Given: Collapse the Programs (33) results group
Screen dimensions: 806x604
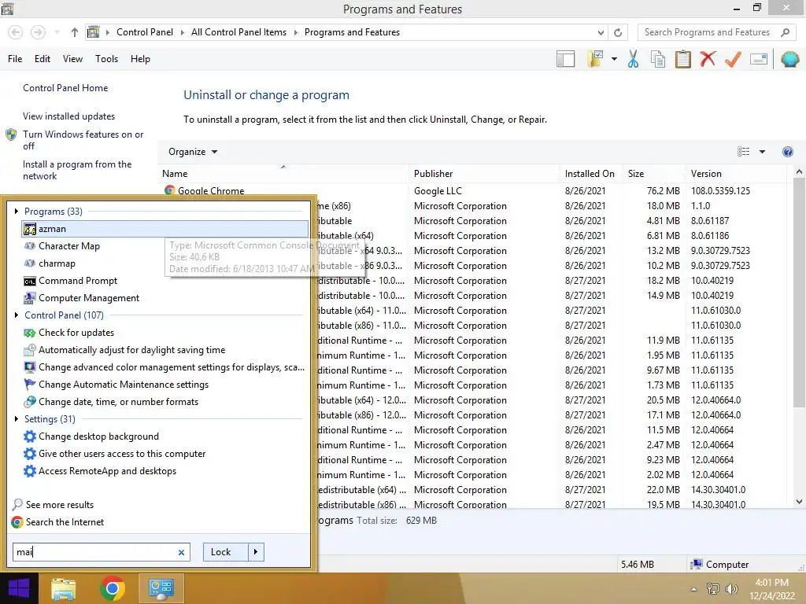Looking at the screenshot, I should (17, 211).
